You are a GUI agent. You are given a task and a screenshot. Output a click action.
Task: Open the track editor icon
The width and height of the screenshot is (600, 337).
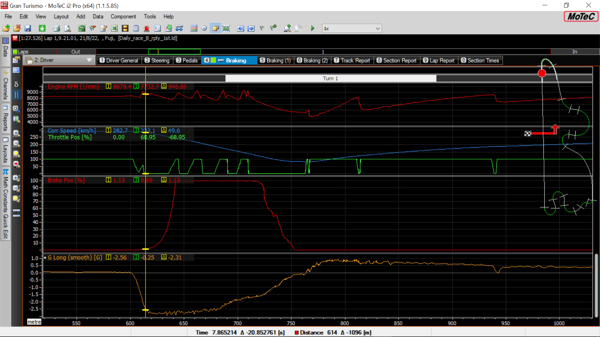[82, 28]
